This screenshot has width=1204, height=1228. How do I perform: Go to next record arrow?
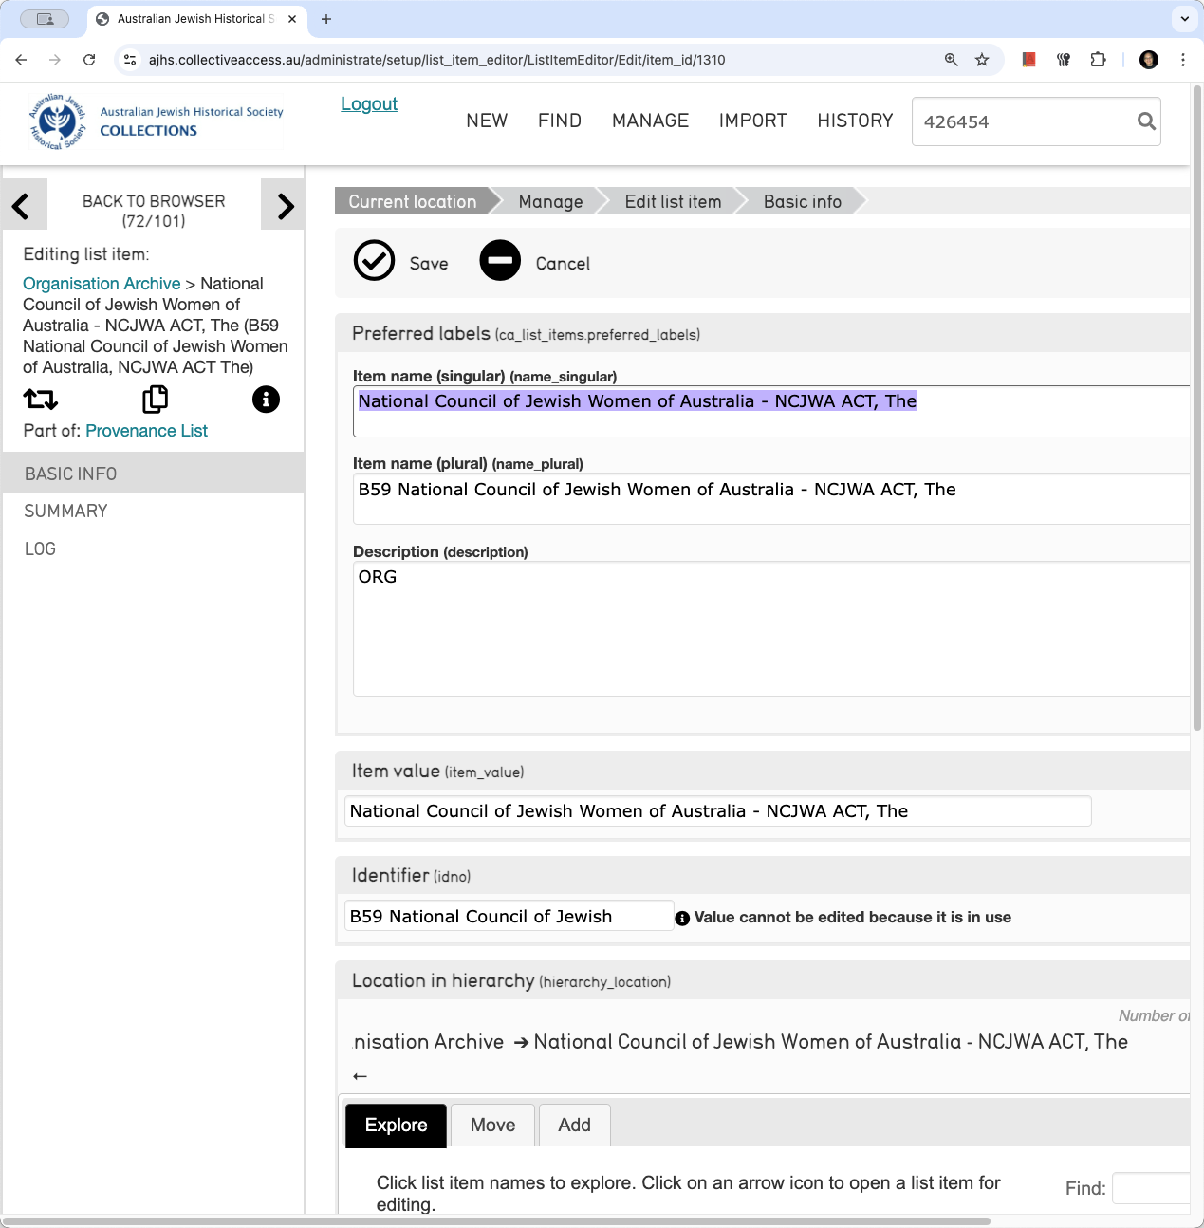285,205
